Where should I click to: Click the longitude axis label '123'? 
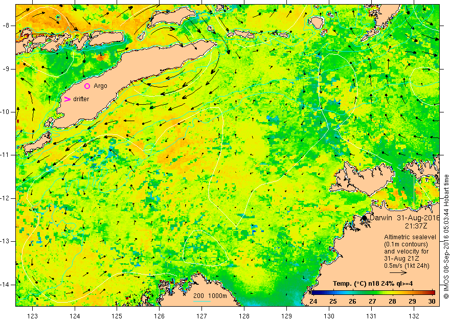click(32, 316)
